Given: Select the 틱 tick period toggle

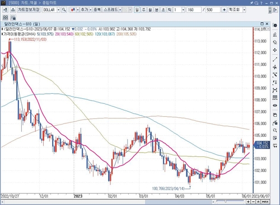Looking at the screenshot, I should tap(170, 9).
